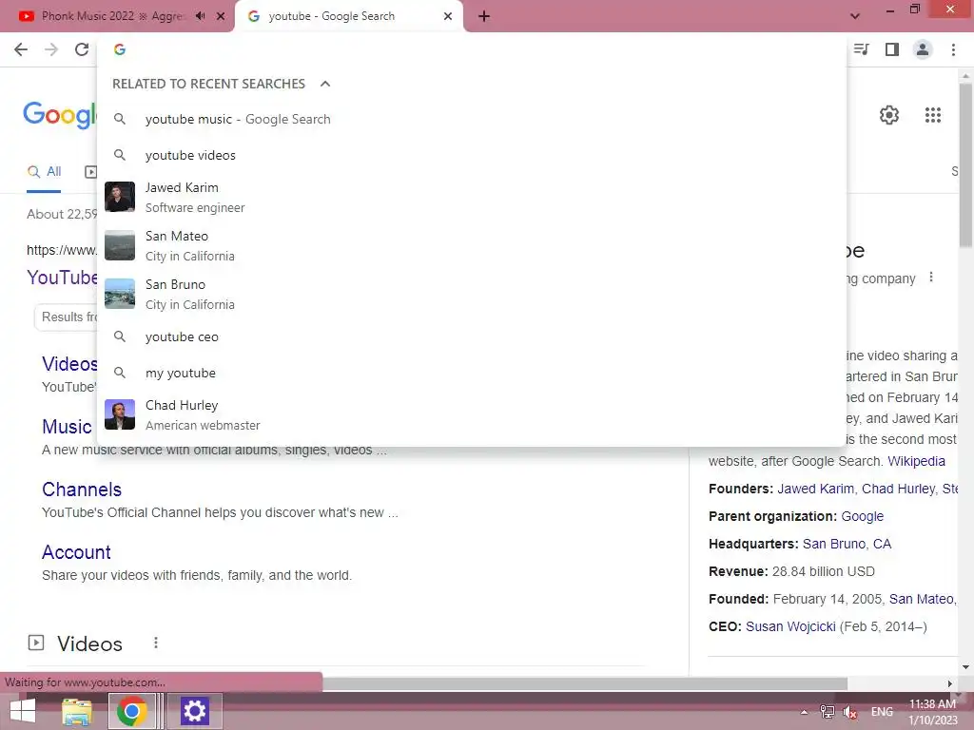Click the forward navigation arrow
Image resolution: width=974 pixels, height=730 pixels.
point(51,49)
